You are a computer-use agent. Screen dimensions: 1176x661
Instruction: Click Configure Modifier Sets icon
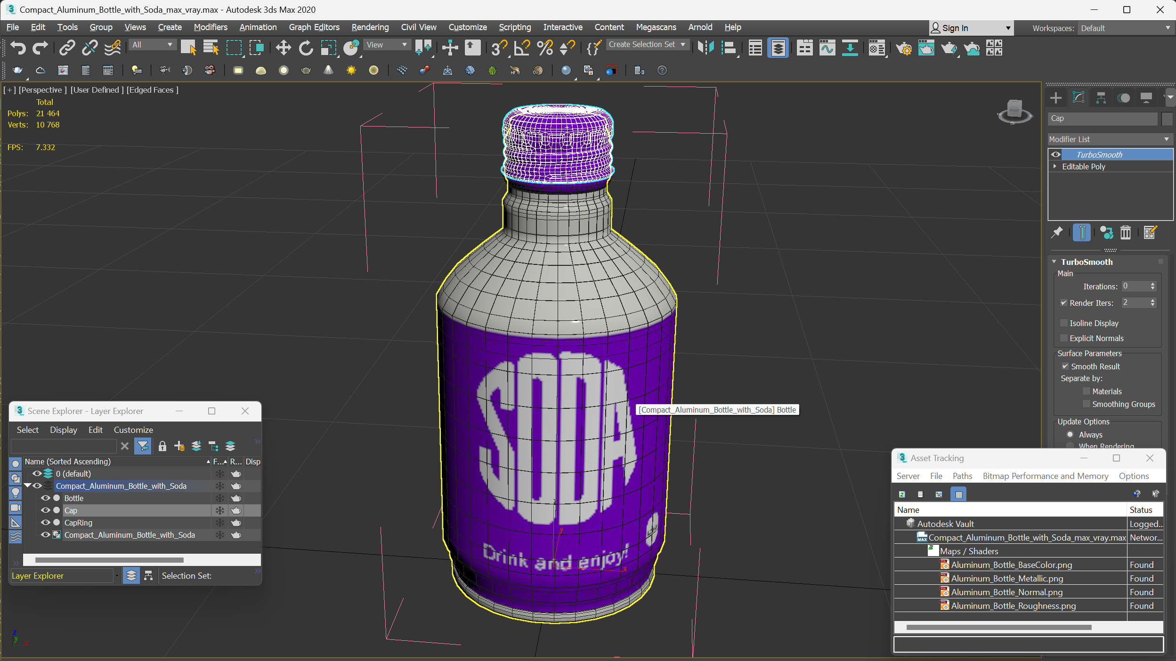tap(1150, 232)
